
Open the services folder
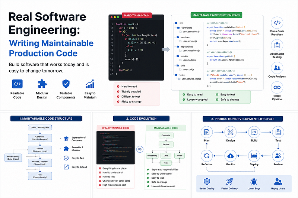(183, 37)
